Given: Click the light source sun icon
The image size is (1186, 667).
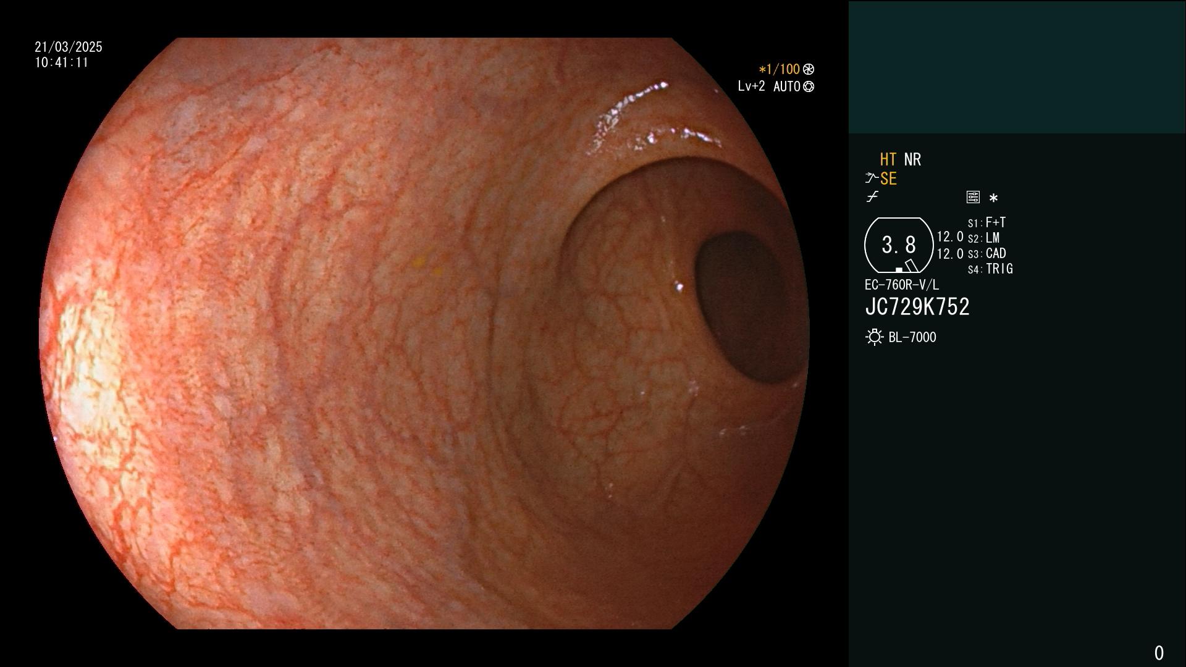Looking at the screenshot, I should 874,337.
